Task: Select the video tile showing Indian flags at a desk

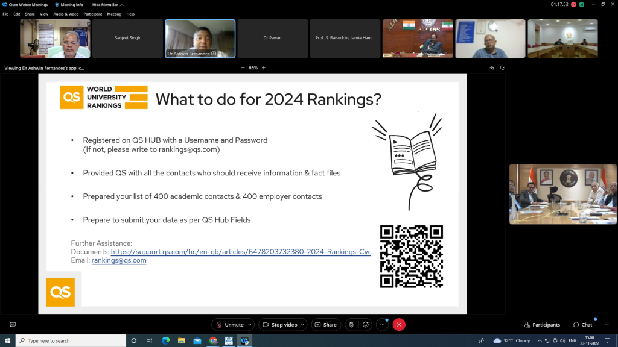Action: pyautogui.click(x=418, y=39)
